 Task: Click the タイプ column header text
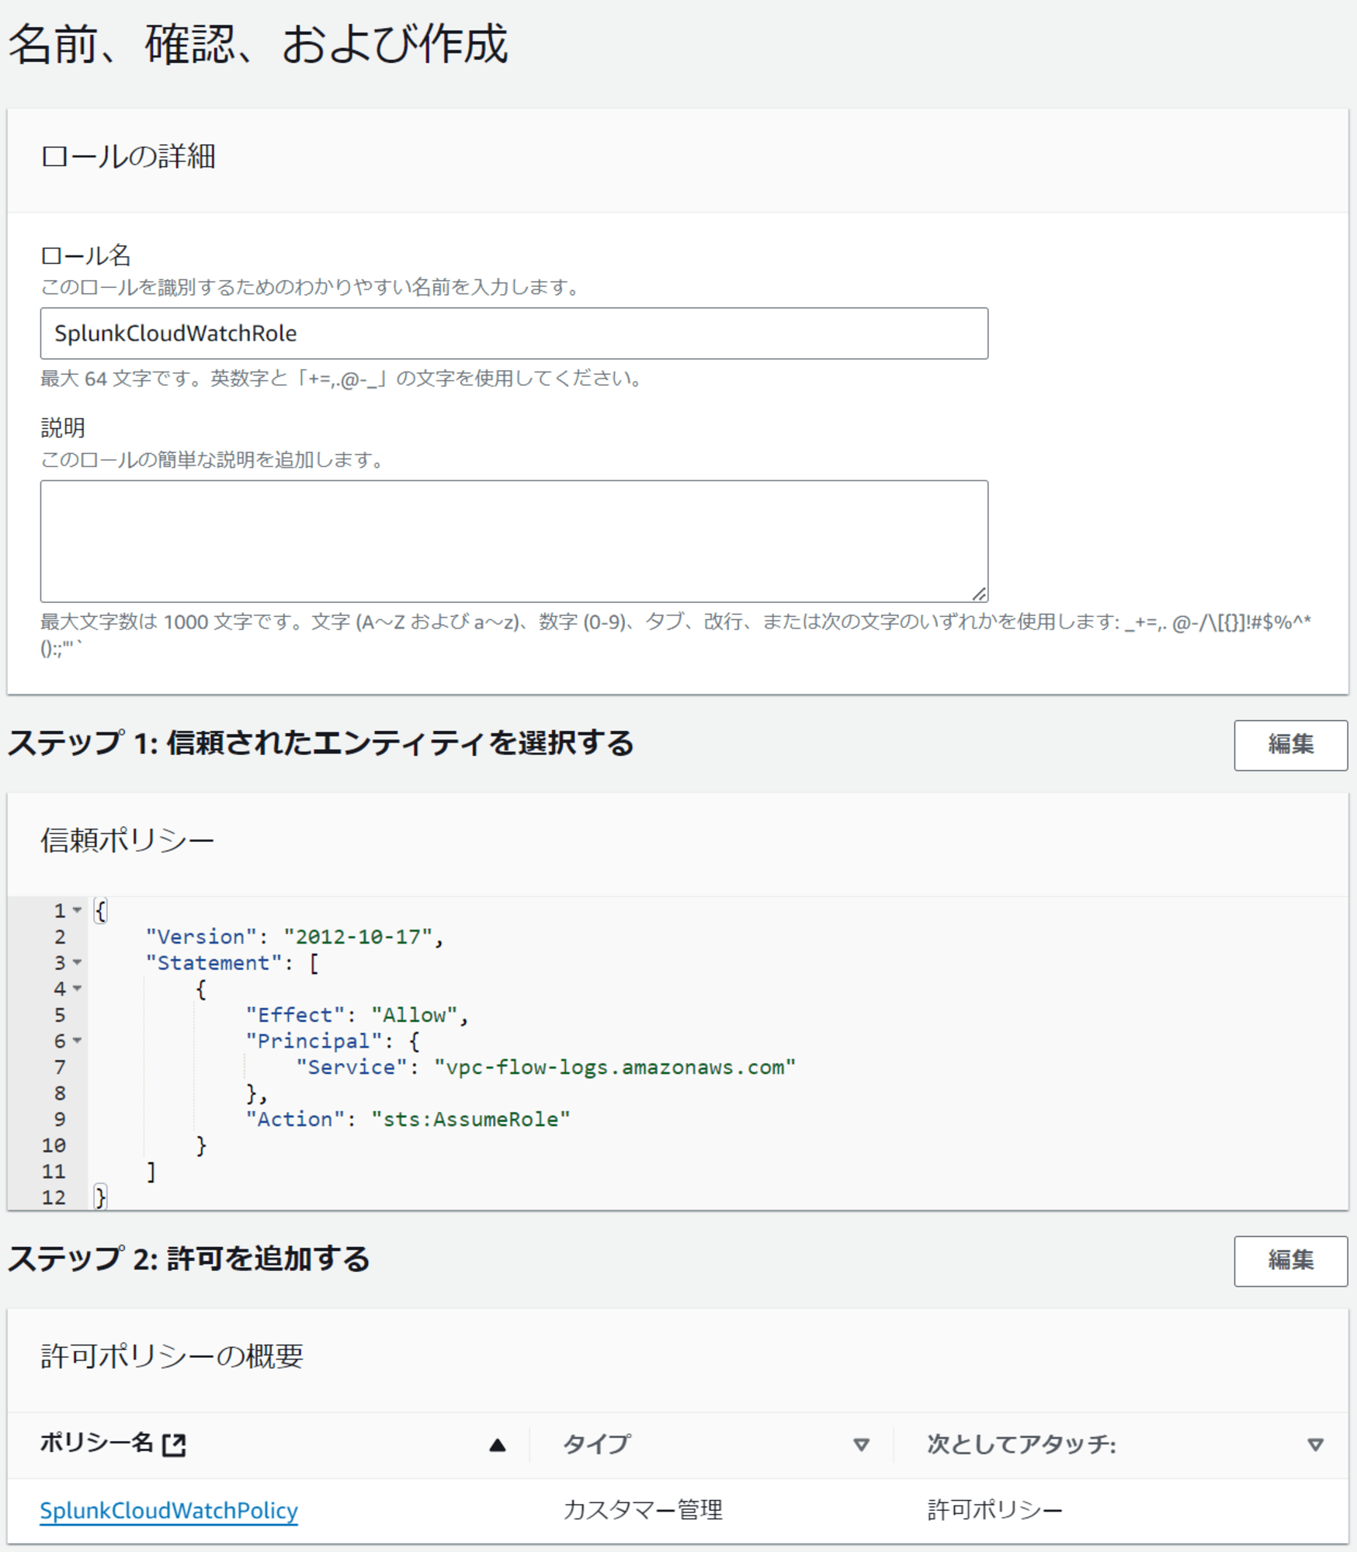596,1444
